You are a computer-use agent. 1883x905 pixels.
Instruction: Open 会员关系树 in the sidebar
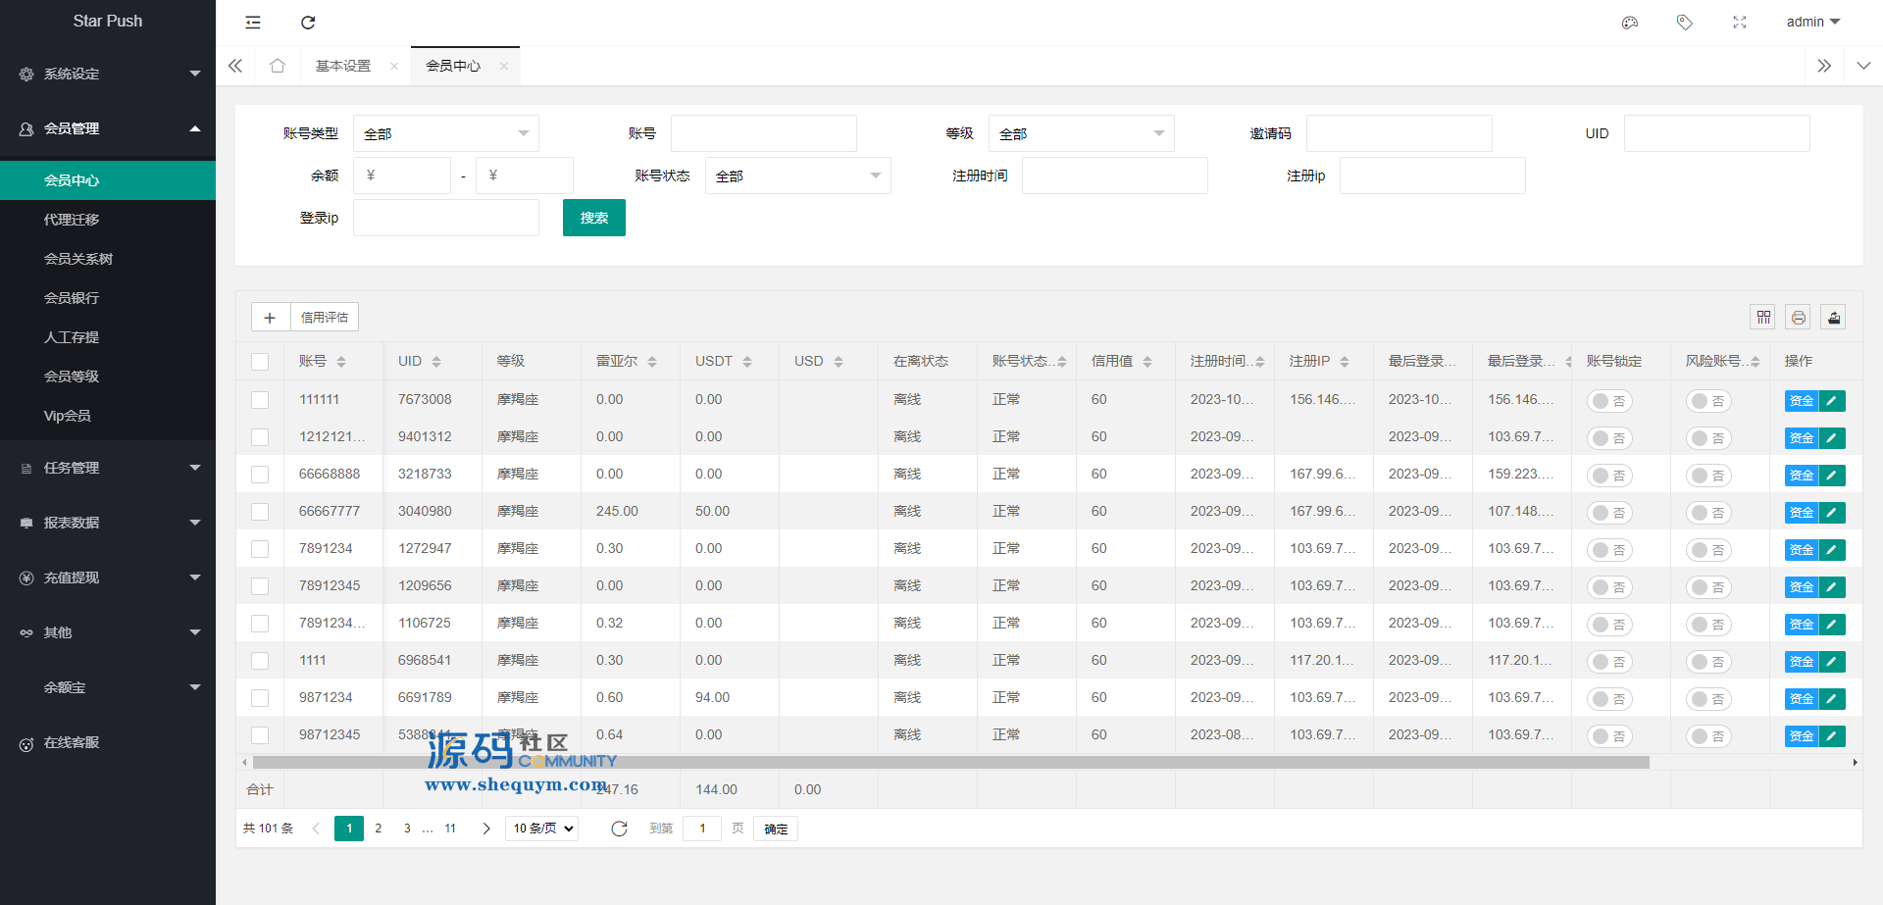tap(108, 259)
